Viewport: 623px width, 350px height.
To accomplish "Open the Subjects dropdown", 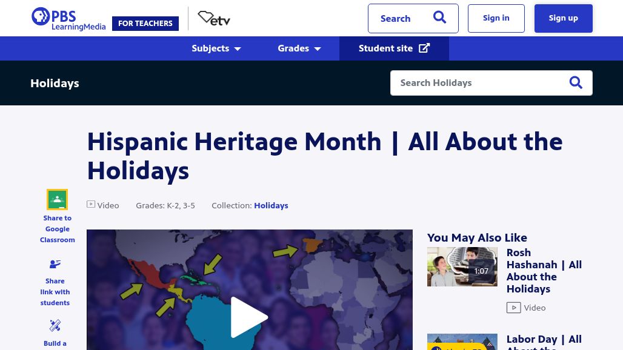I will (216, 48).
